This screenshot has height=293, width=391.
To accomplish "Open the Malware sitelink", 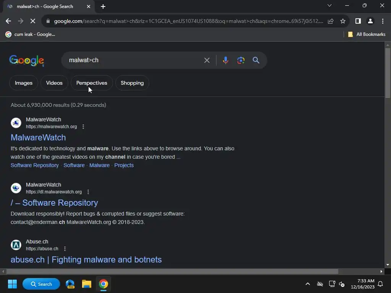I will (100, 165).
